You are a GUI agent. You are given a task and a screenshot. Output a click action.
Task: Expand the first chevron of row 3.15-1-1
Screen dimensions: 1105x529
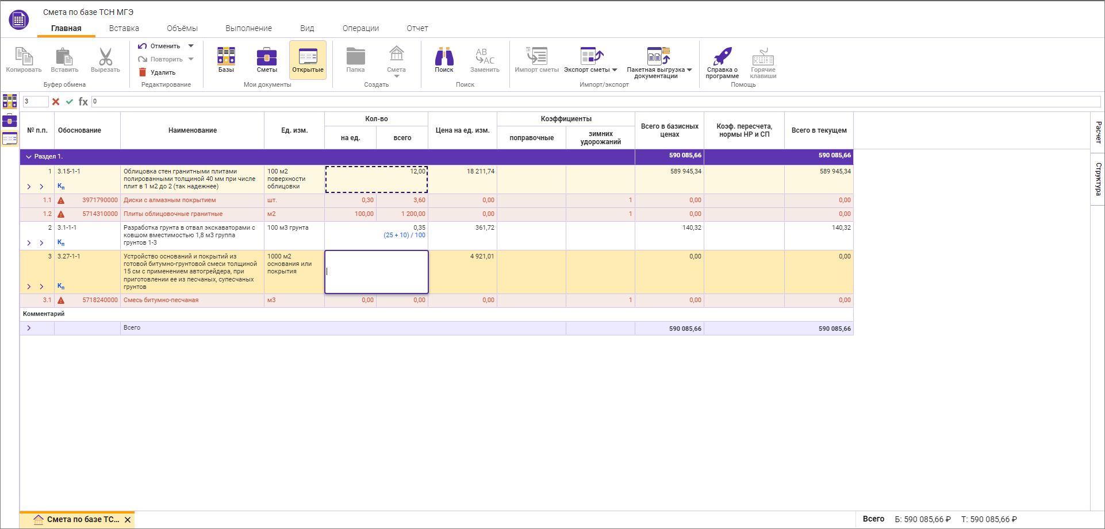29,187
